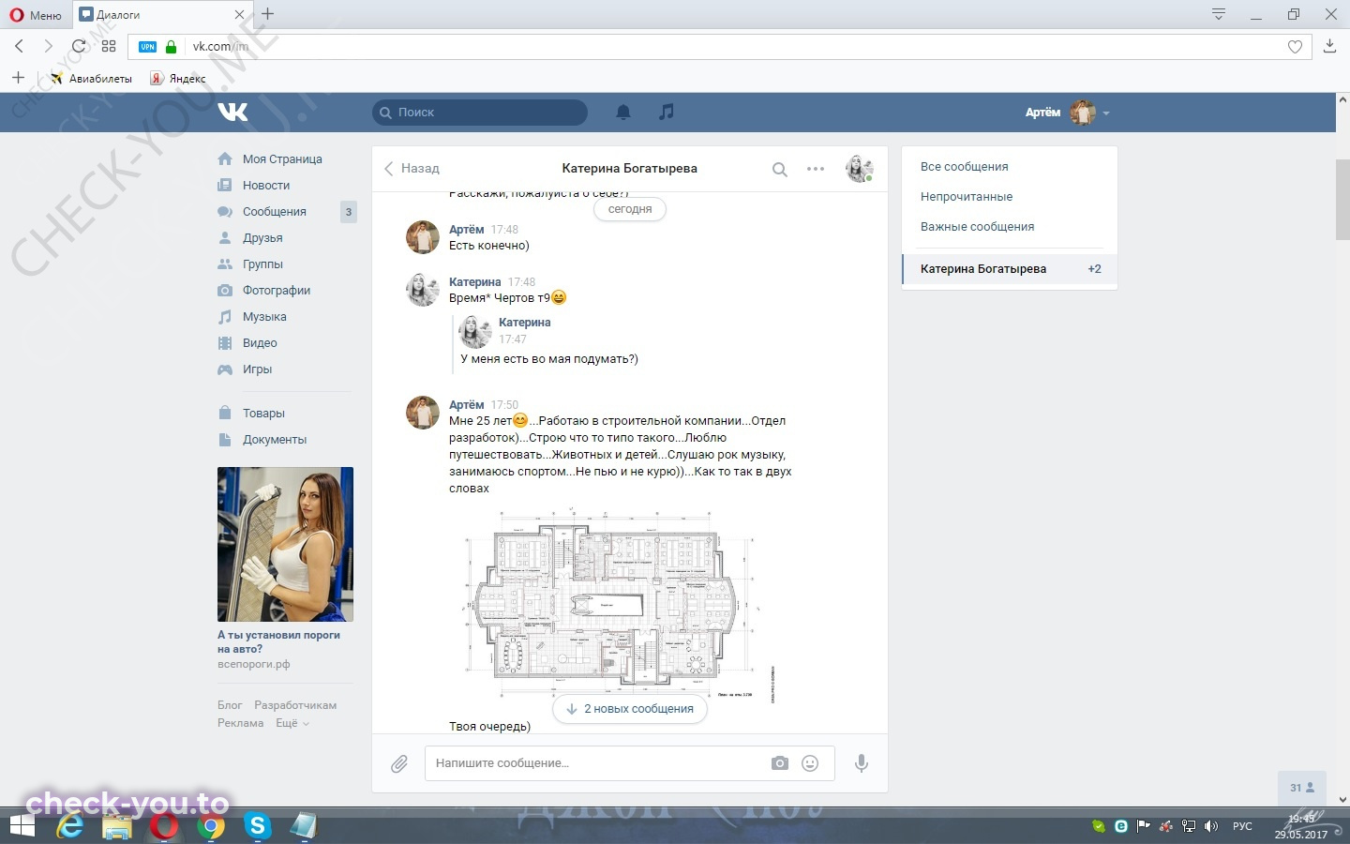Open the Разработчикам footer link

[x=295, y=705]
